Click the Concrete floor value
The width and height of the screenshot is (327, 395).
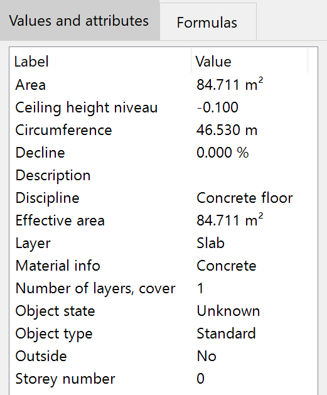coord(244,198)
